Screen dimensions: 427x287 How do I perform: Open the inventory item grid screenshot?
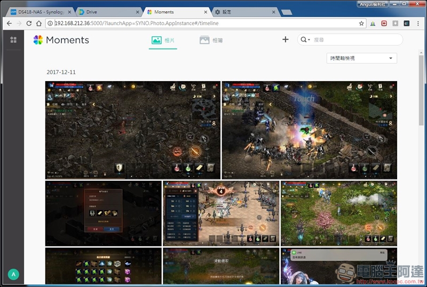(103, 266)
